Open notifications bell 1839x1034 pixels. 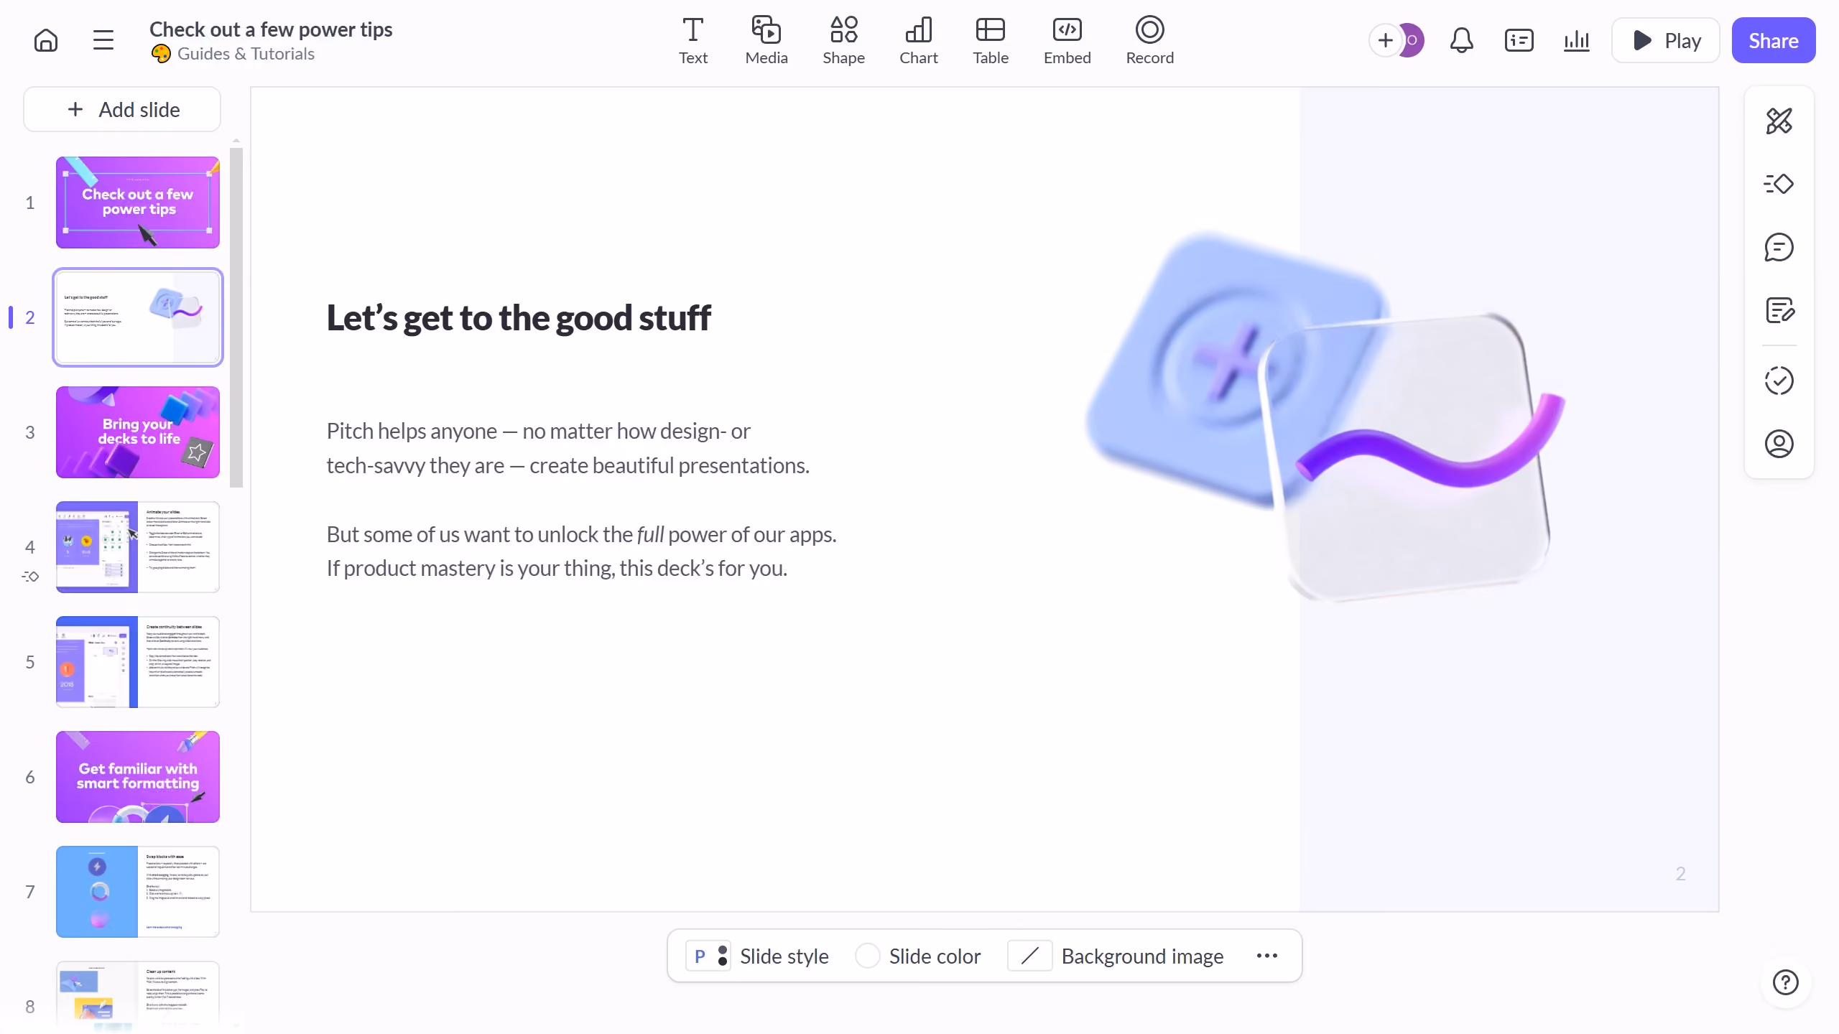(x=1462, y=40)
